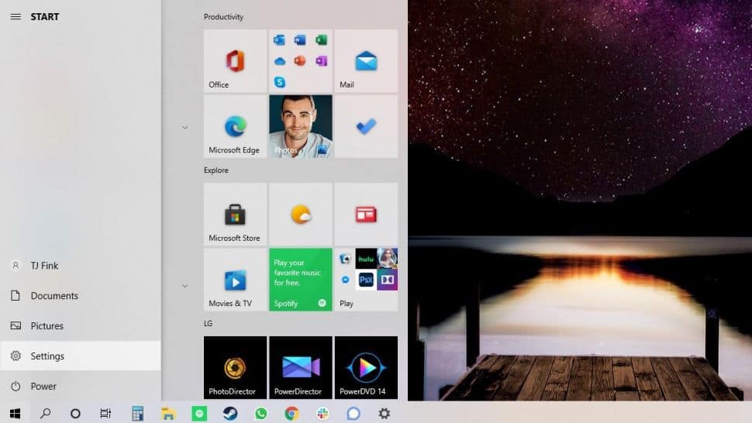752x423 pixels.
Task: Open the Spotify green tile
Action: [x=301, y=280]
